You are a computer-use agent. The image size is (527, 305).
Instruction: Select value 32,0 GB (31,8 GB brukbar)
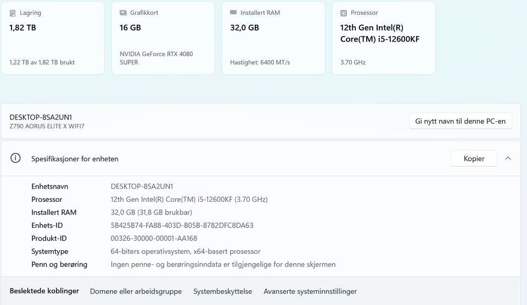click(x=152, y=212)
